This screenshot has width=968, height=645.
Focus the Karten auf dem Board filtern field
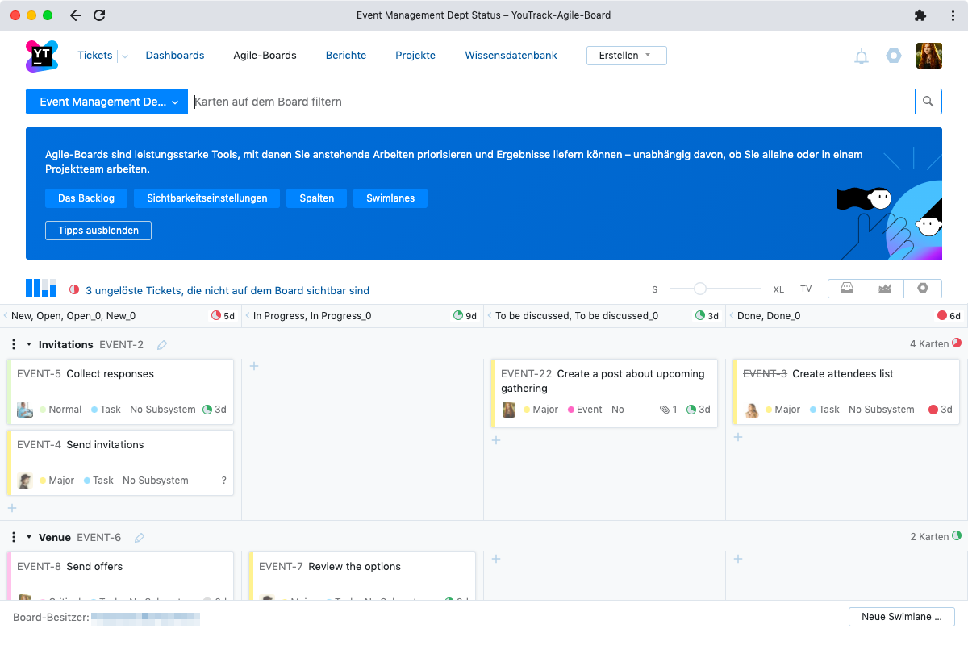(551, 102)
